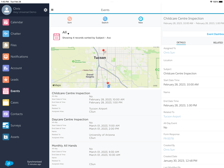Click Tucson Mountain Park on map
Image resolution: width=224 pixels, height=168 pixels.
(79, 61)
